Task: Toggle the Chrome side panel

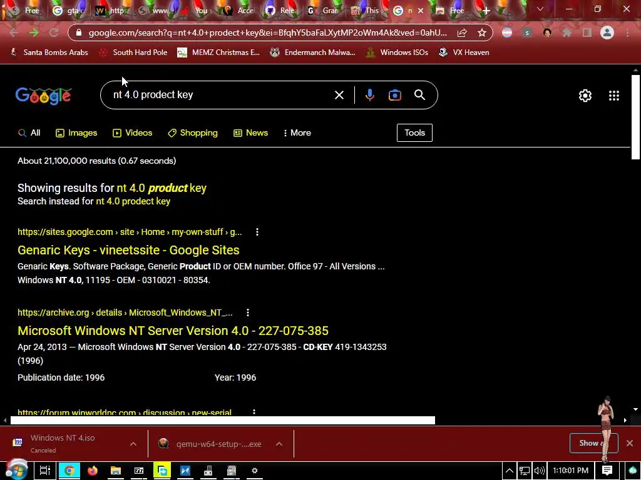Action: (x=587, y=32)
